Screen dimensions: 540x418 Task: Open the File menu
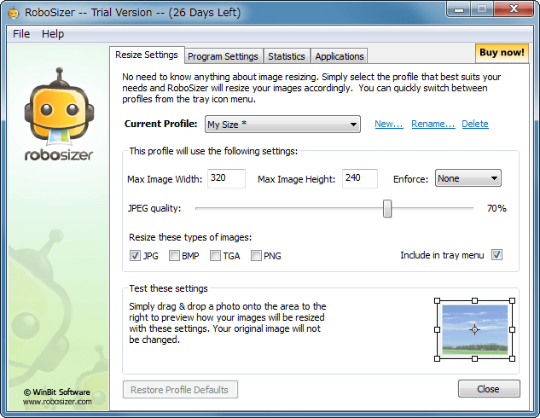coord(21,34)
